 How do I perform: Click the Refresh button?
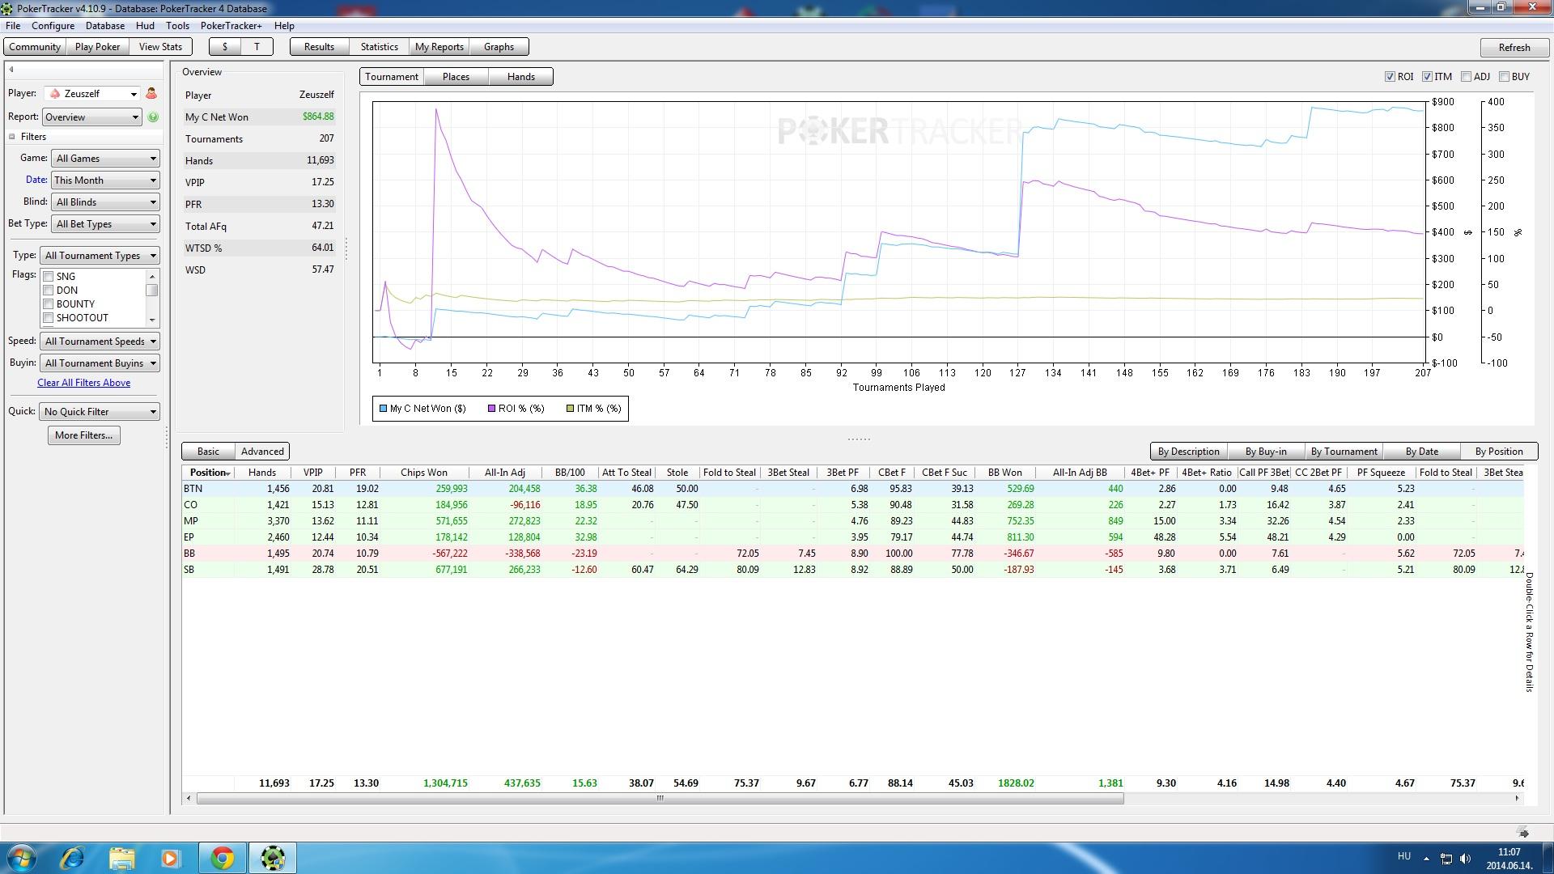[1514, 48]
